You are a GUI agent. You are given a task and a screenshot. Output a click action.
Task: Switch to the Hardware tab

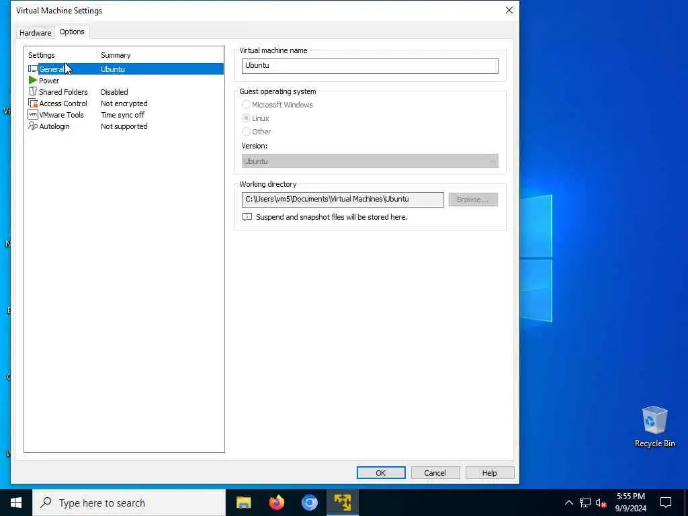point(35,32)
